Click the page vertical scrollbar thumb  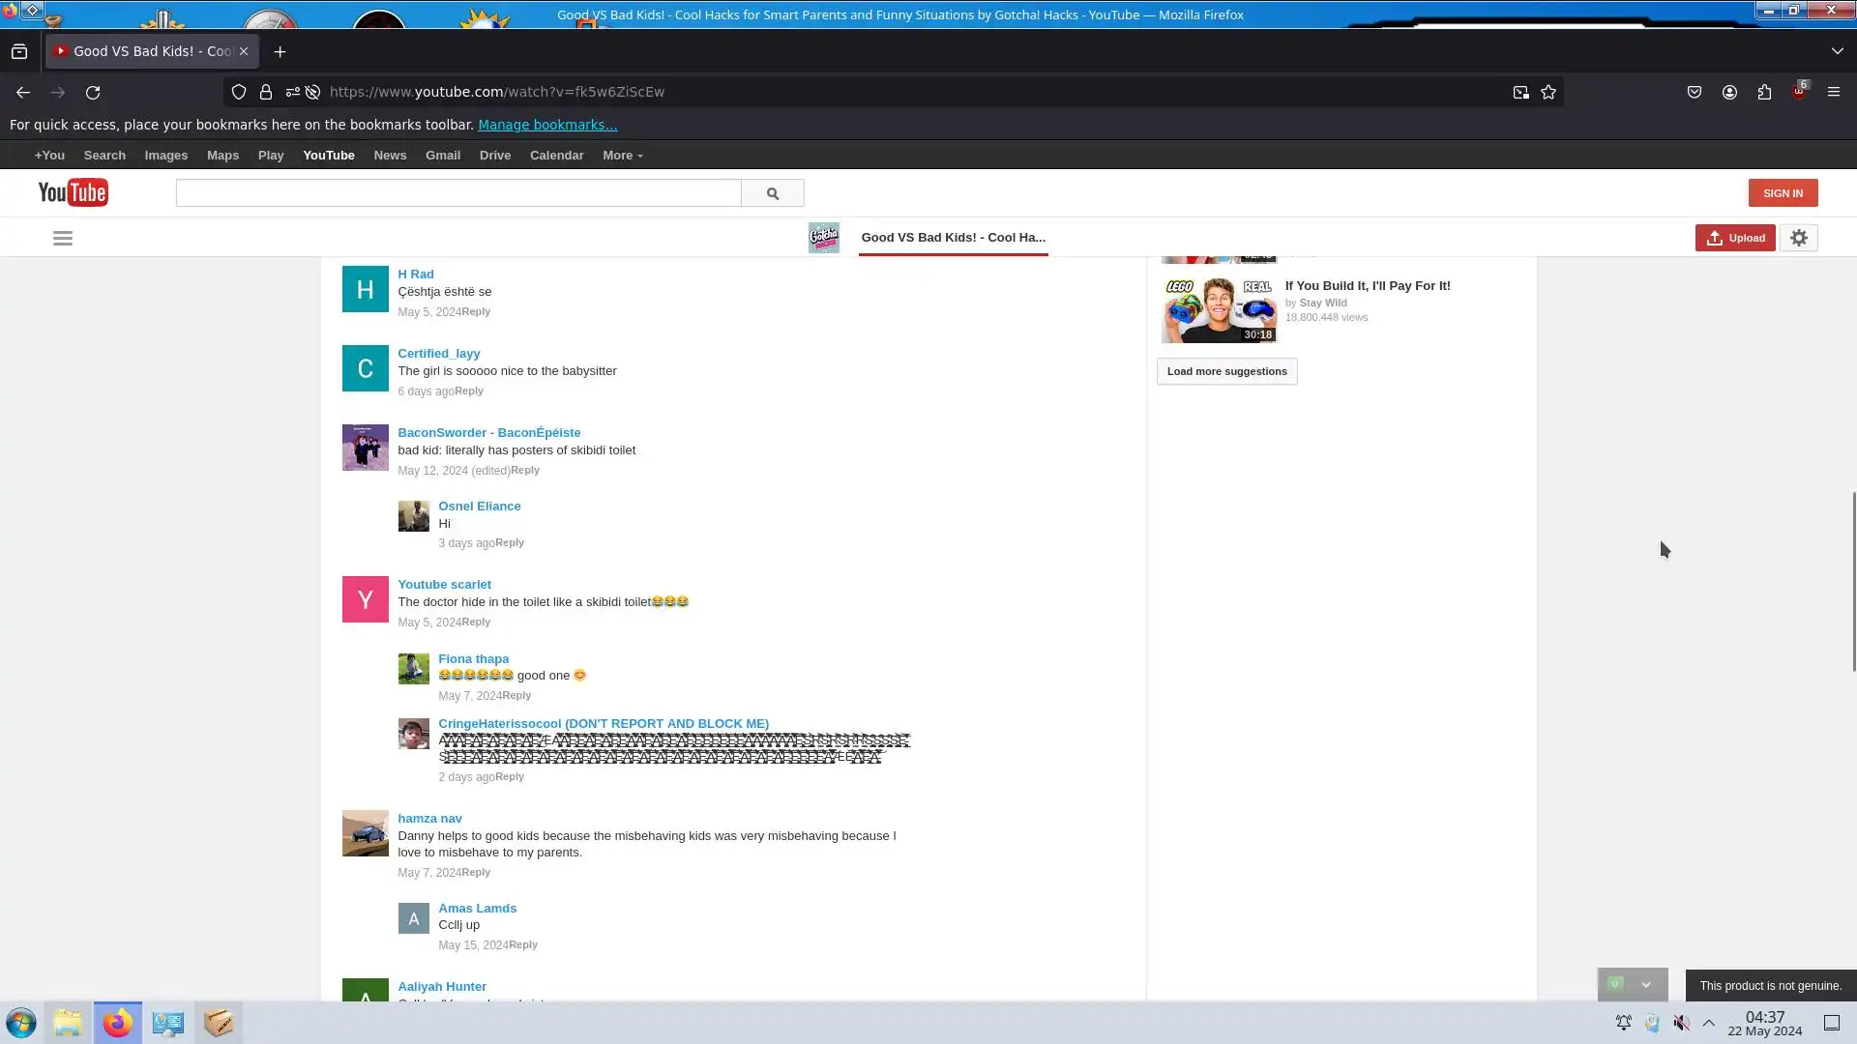[1853, 580]
